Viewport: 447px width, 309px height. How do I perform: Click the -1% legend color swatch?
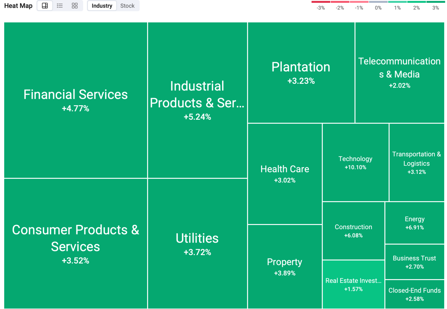pyautogui.click(x=359, y=2)
